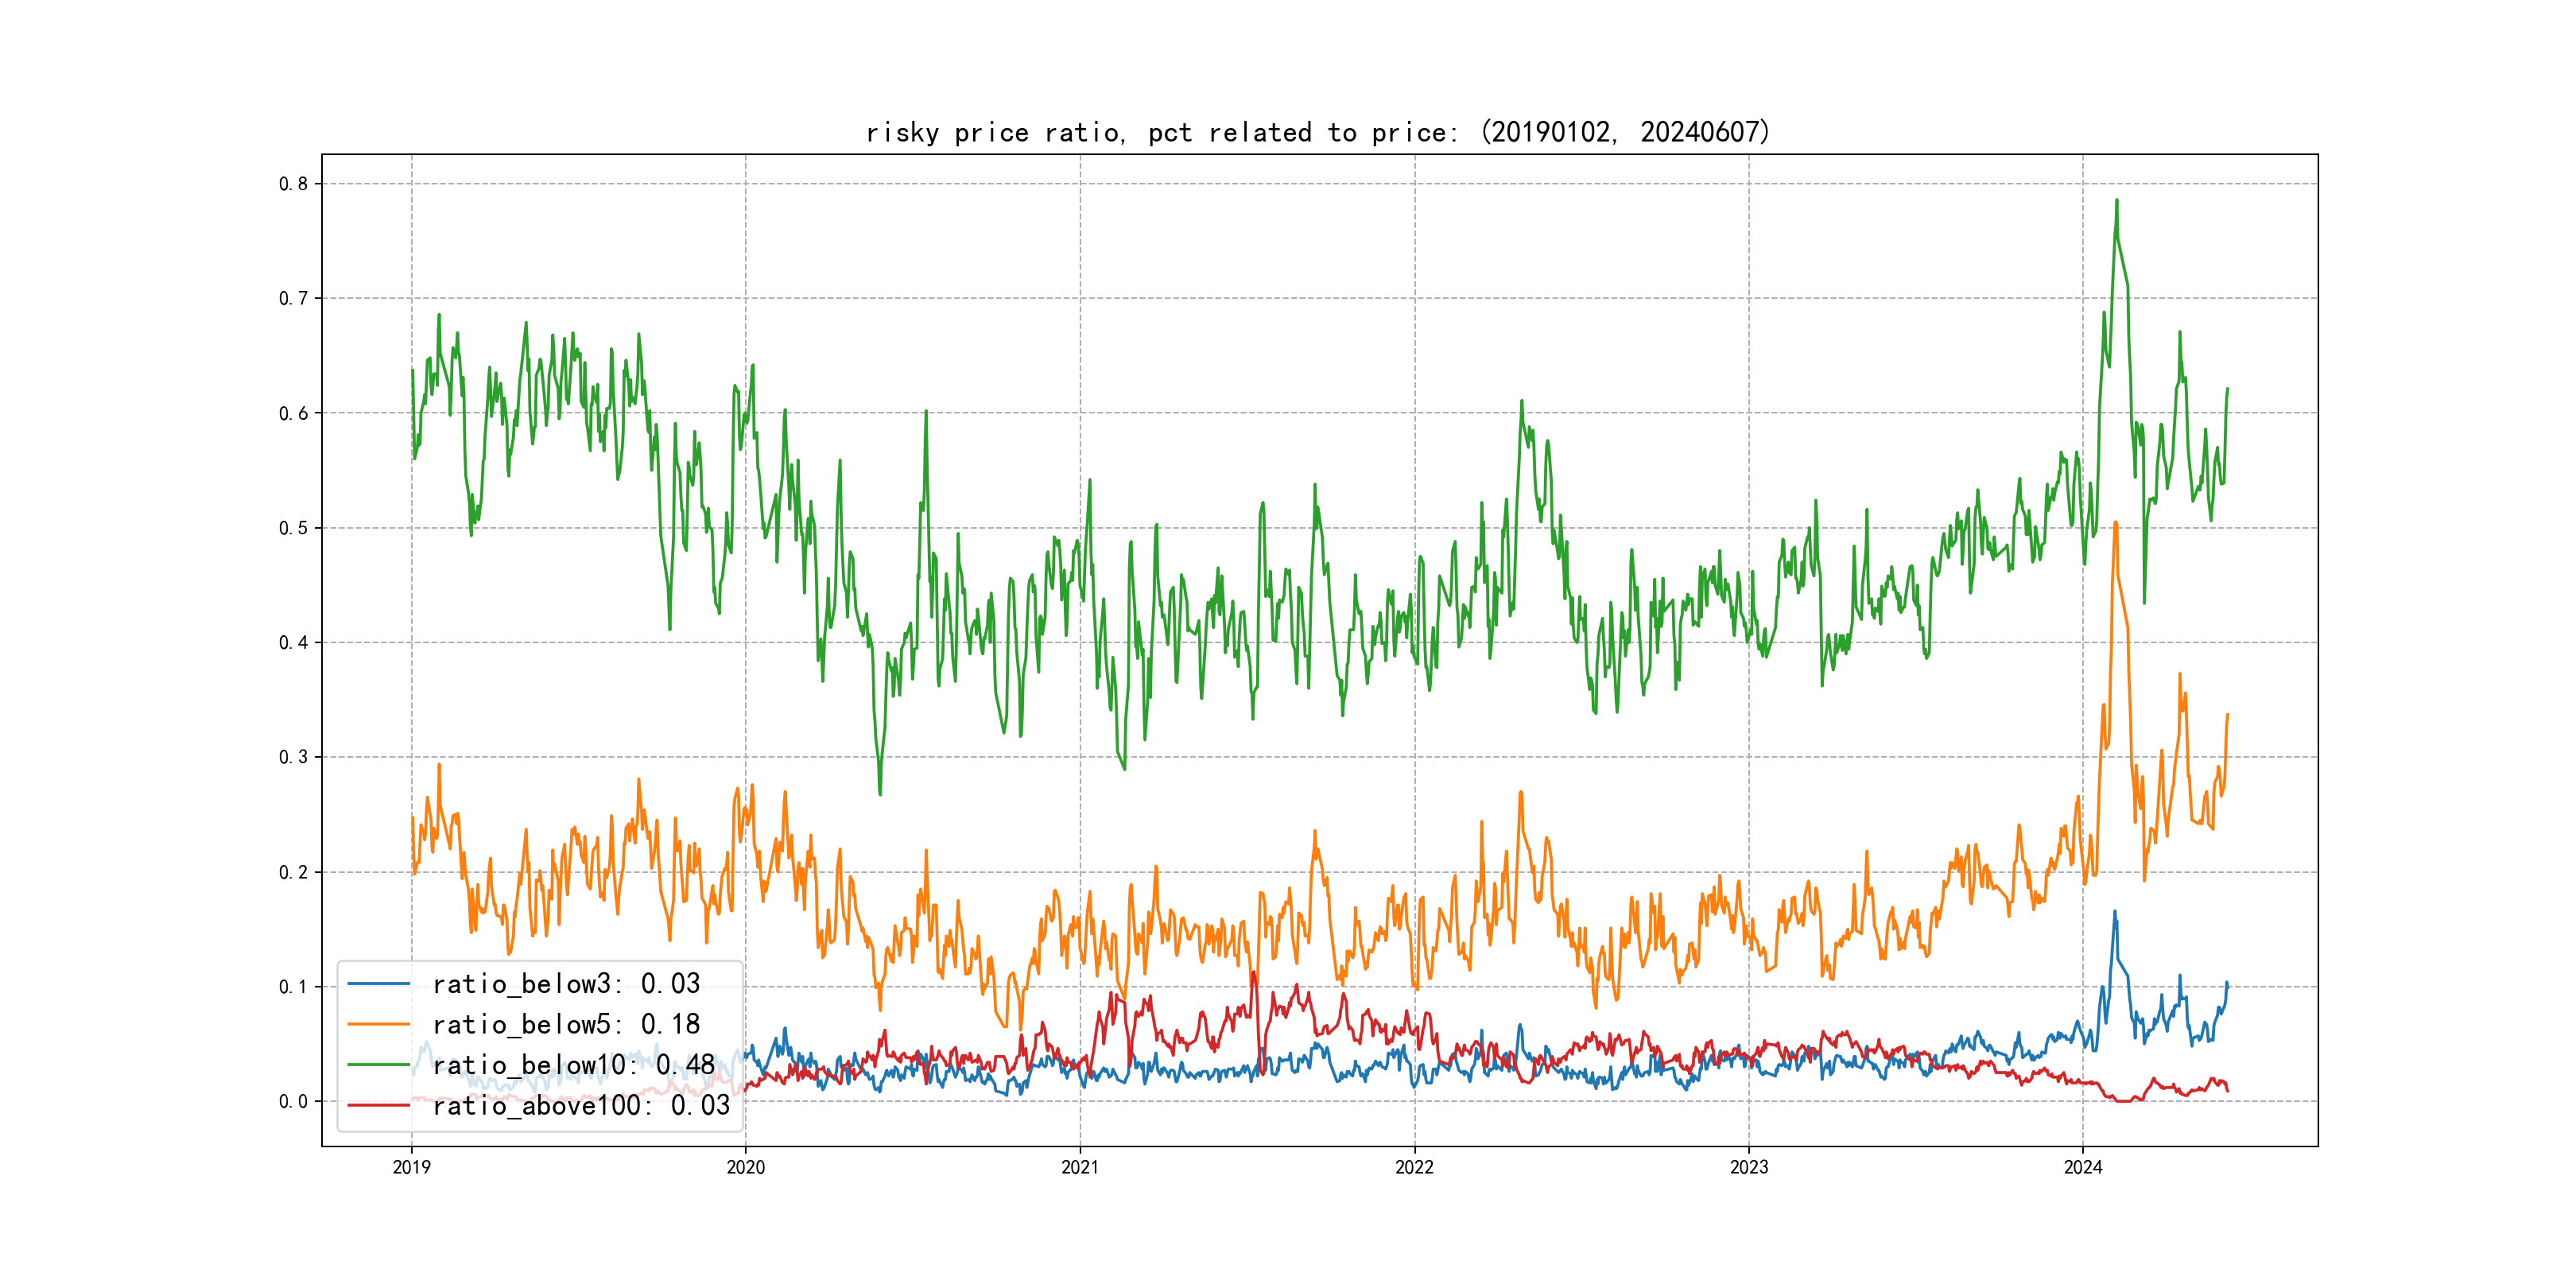Click the chart title text

1317,132
